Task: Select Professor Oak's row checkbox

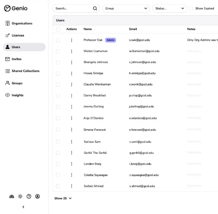Action: coord(58,40)
